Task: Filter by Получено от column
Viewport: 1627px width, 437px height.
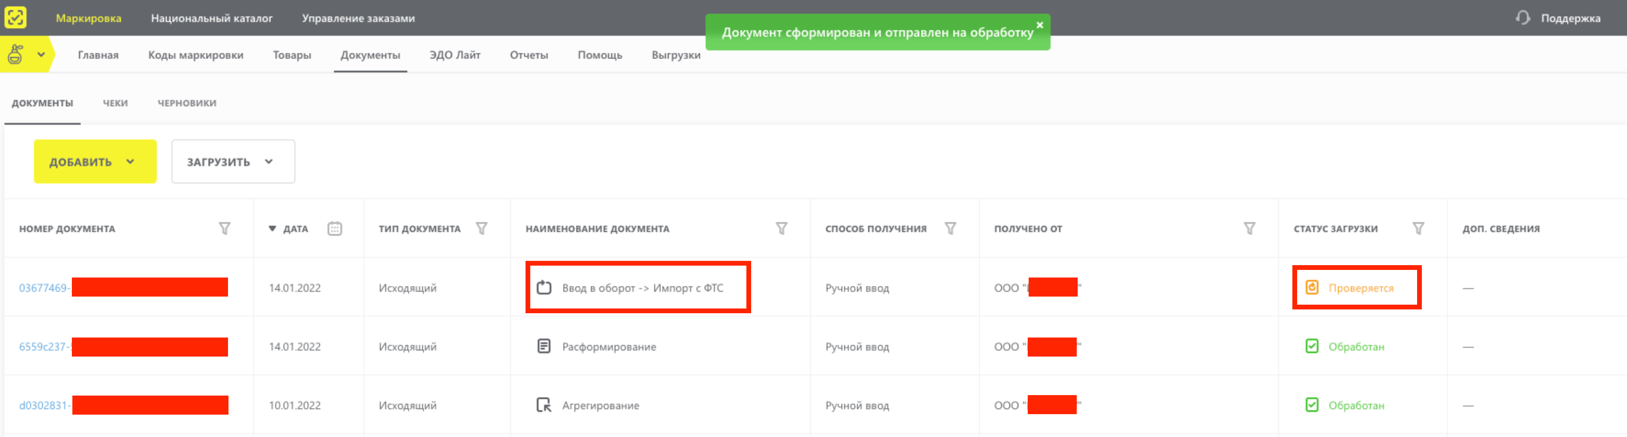Action: (x=1250, y=228)
